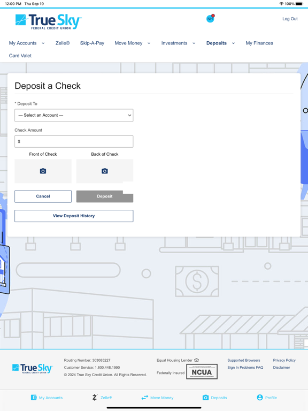
Task: Focus the Check Amount input field
Action: click(x=74, y=141)
